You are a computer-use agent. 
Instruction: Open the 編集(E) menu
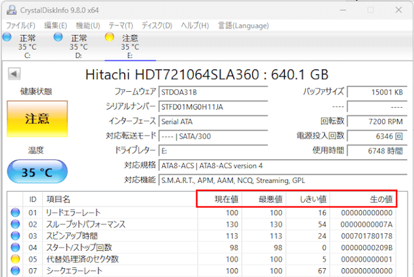tap(55, 25)
